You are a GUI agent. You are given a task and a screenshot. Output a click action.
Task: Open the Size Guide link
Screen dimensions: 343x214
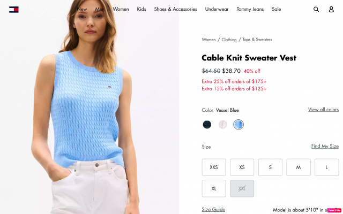tap(213, 209)
